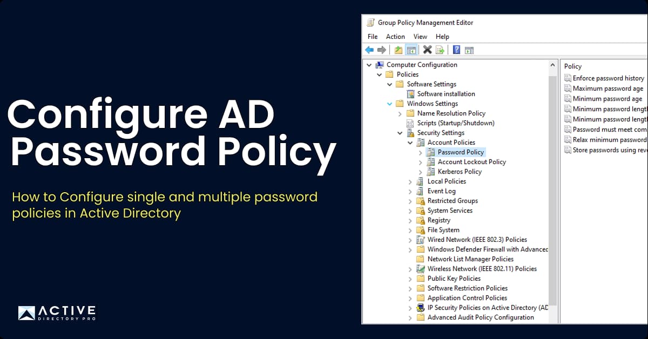Image resolution: width=648 pixels, height=339 pixels.
Task: Select the Registry tree item
Action: pyautogui.click(x=439, y=220)
